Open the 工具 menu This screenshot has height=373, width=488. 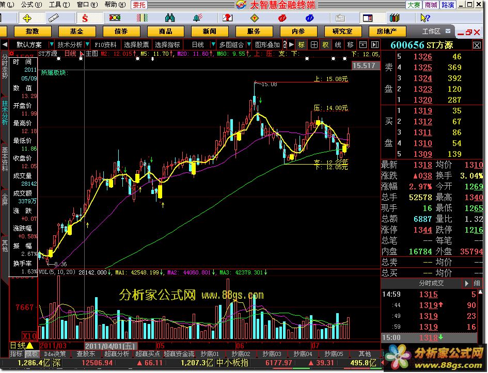[59, 5]
